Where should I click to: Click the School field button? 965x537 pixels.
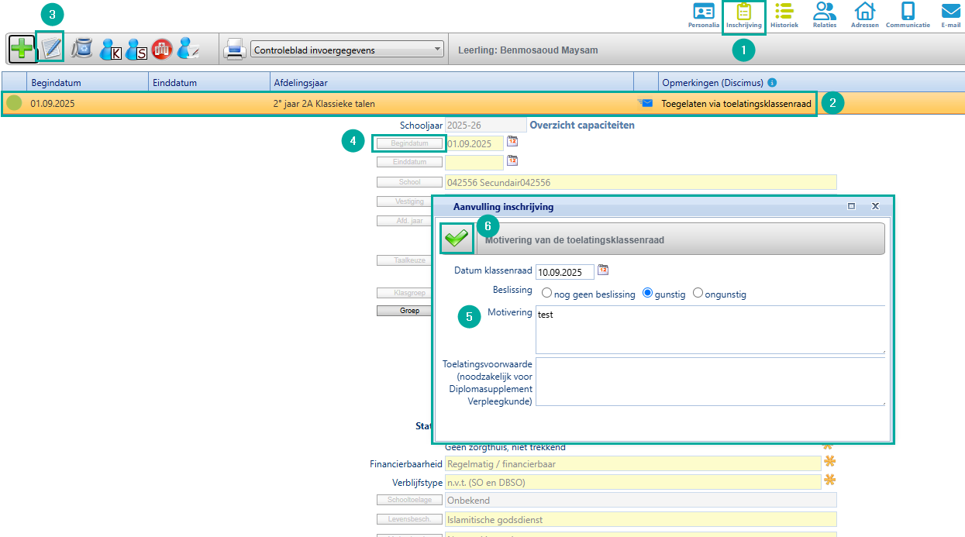click(x=409, y=182)
